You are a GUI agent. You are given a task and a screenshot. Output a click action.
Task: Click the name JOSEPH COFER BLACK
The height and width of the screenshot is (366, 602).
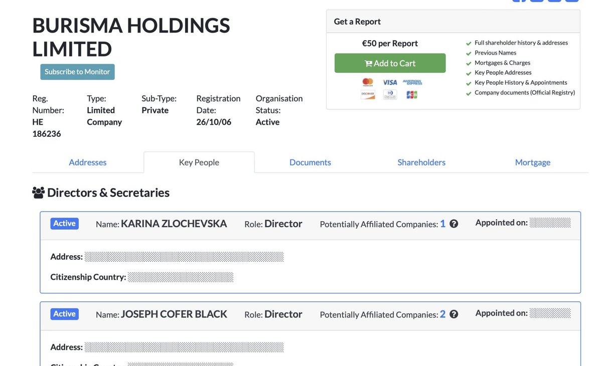[x=174, y=314]
